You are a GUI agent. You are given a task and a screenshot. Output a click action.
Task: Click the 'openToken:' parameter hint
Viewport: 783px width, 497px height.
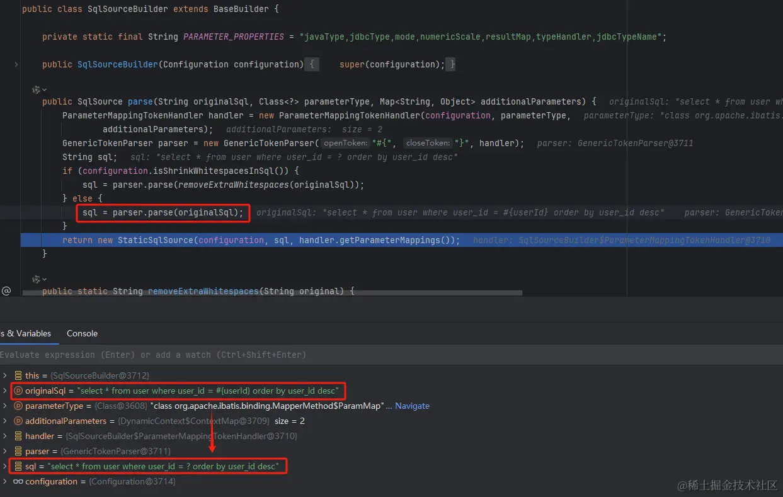(x=345, y=143)
